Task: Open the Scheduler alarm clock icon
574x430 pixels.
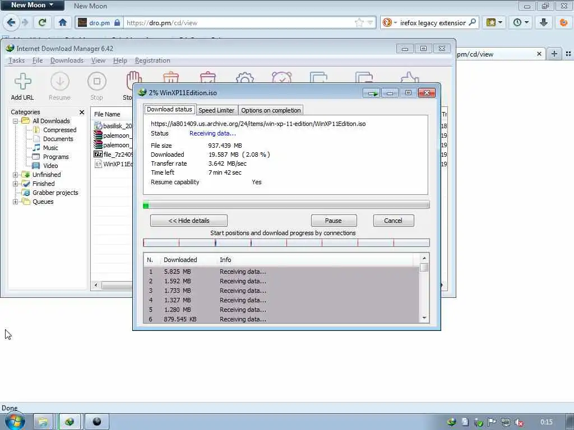Action: (282, 77)
